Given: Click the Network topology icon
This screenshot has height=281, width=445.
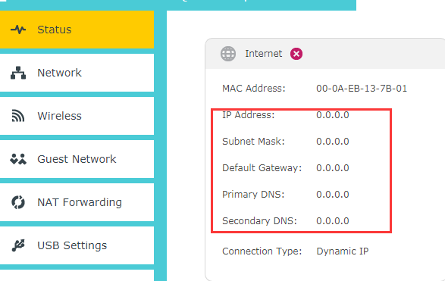Looking at the screenshot, I should point(18,73).
